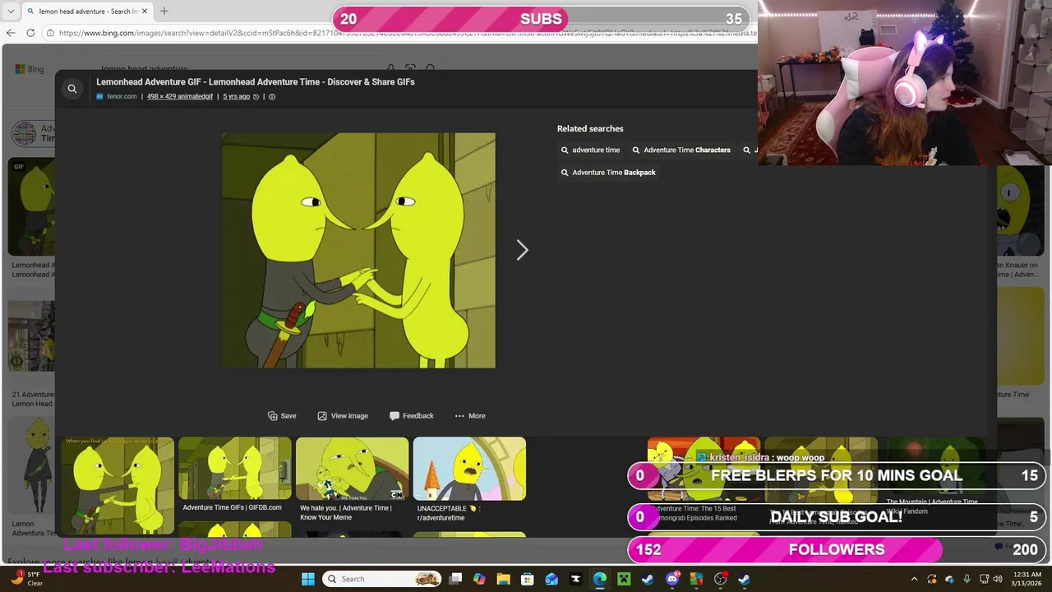Image resolution: width=1052 pixels, height=592 pixels.
Task: Open the round icon with red dot in the taskbar
Action: [x=721, y=579]
